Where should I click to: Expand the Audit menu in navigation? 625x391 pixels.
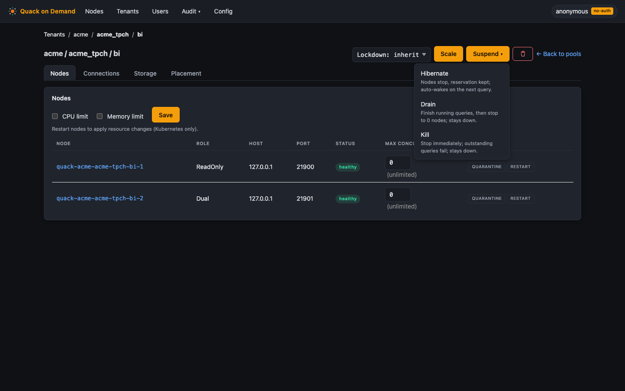pyautogui.click(x=191, y=11)
